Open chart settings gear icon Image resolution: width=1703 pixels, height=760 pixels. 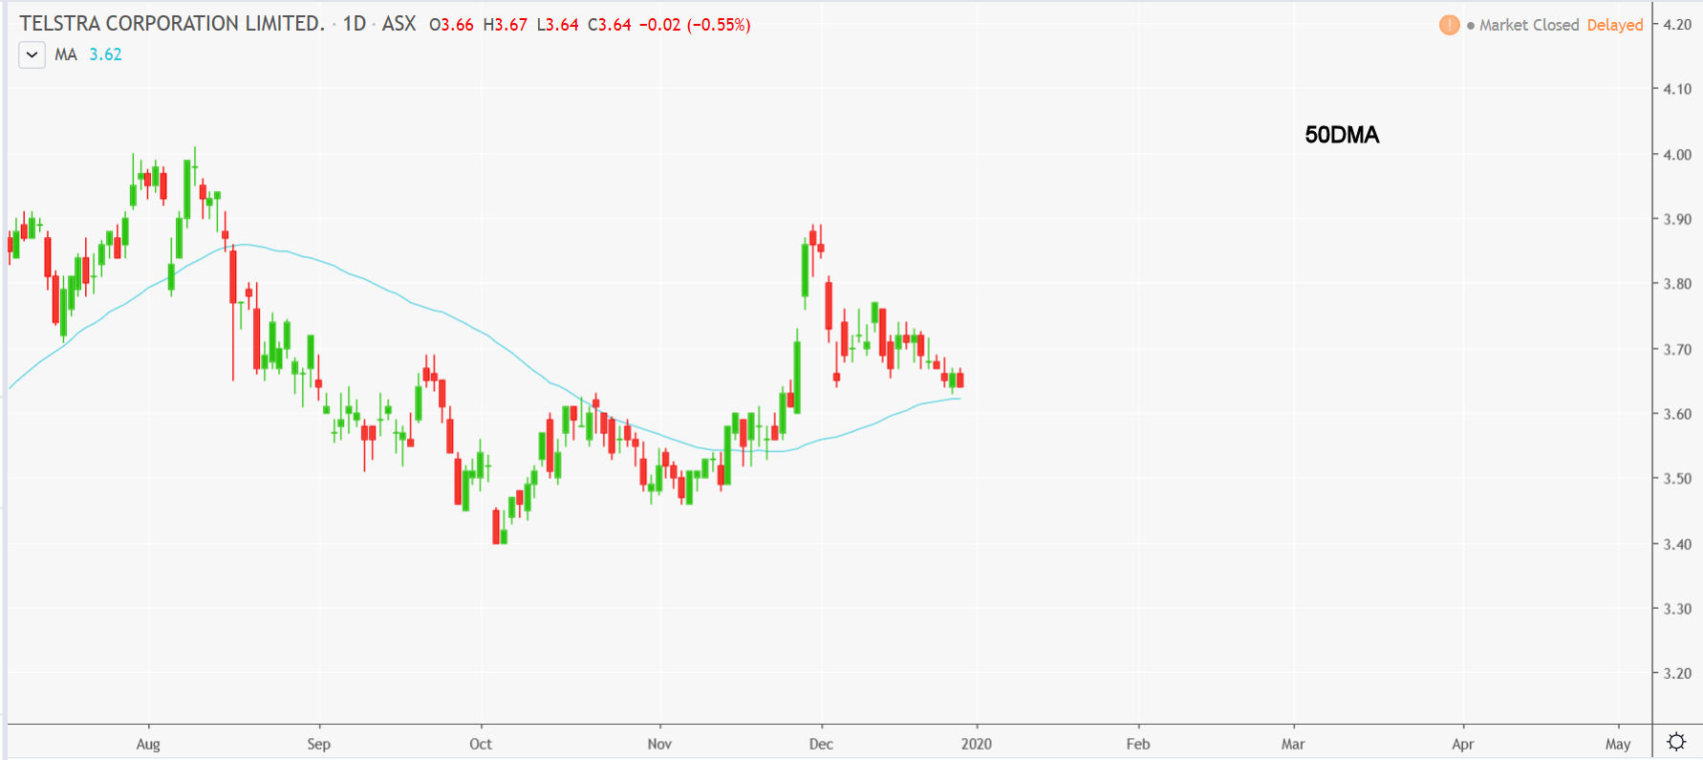tap(1676, 742)
